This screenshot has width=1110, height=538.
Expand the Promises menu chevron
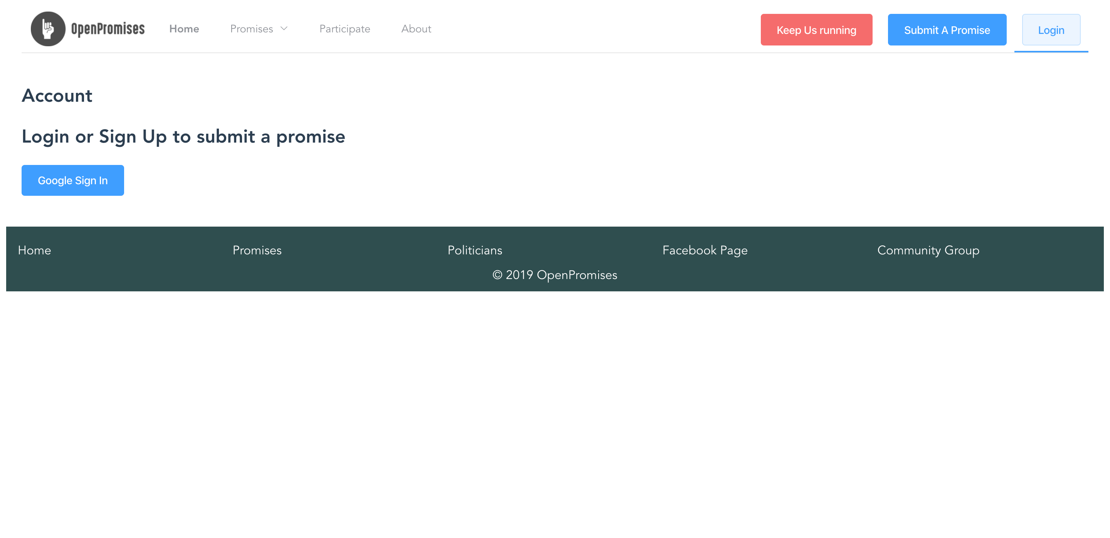tap(284, 29)
